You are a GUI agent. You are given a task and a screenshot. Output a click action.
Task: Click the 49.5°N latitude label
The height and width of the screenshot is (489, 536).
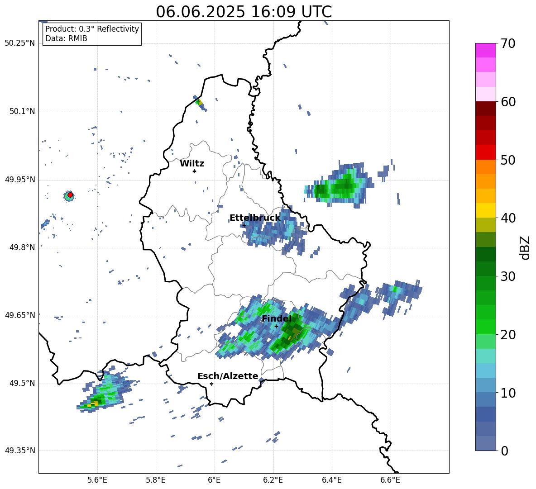tap(22, 383)
